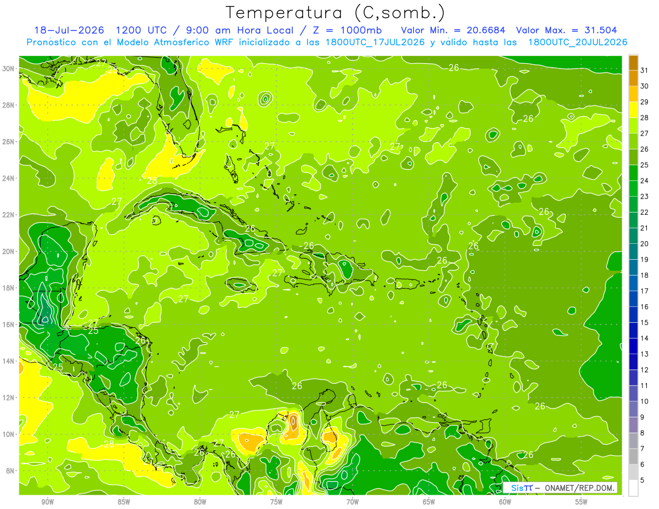Screen dimensions: 659x509
Task: Click the 65W longitude axis label
Action: point(429,502)
